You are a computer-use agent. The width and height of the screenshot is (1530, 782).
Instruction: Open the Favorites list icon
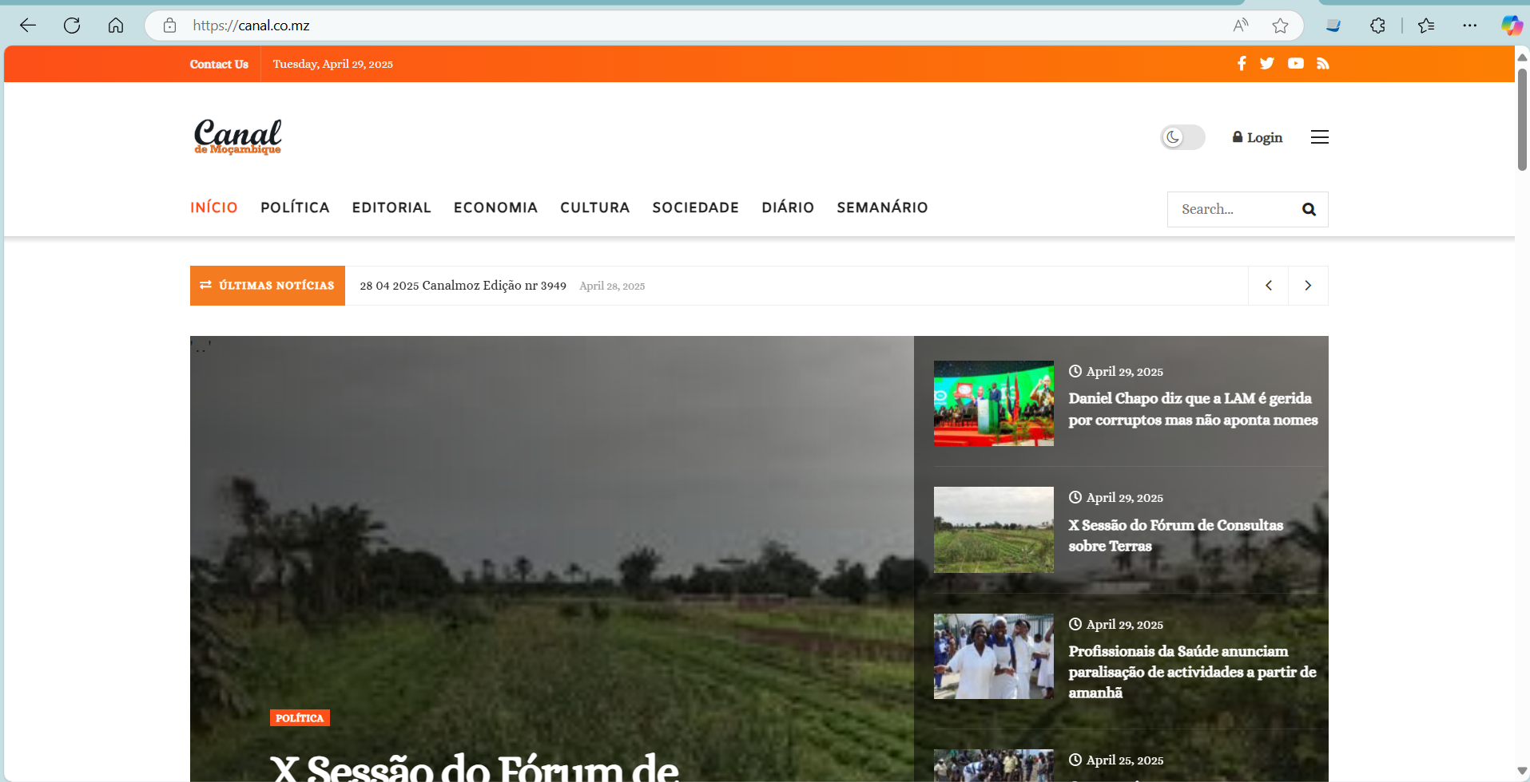(1426, 26)
